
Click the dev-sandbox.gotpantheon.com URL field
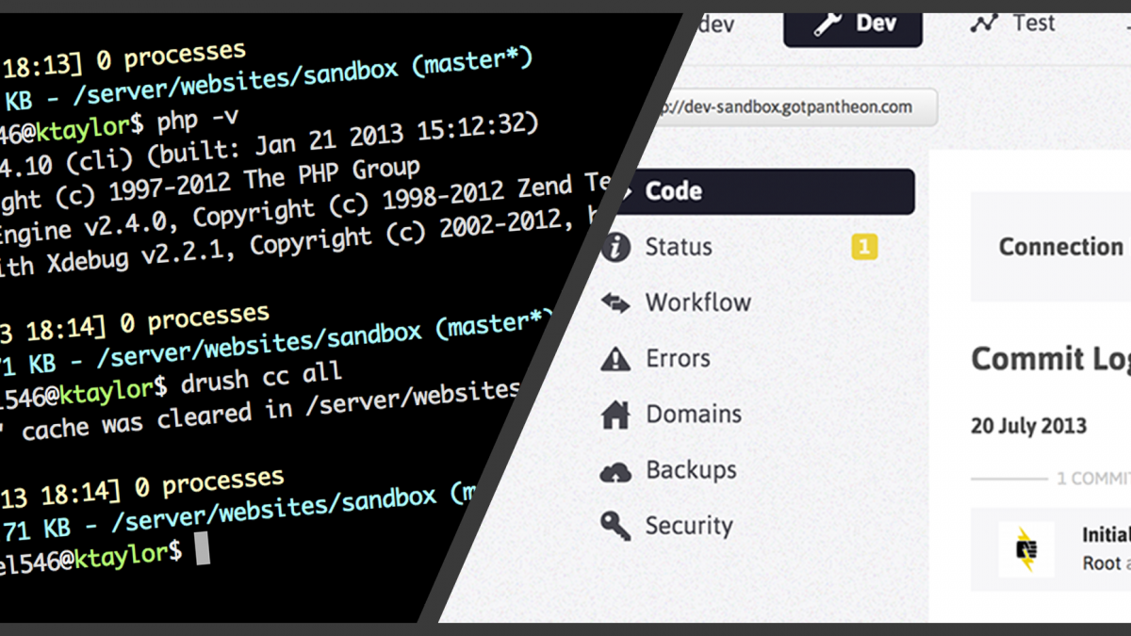tap(792, 106)
